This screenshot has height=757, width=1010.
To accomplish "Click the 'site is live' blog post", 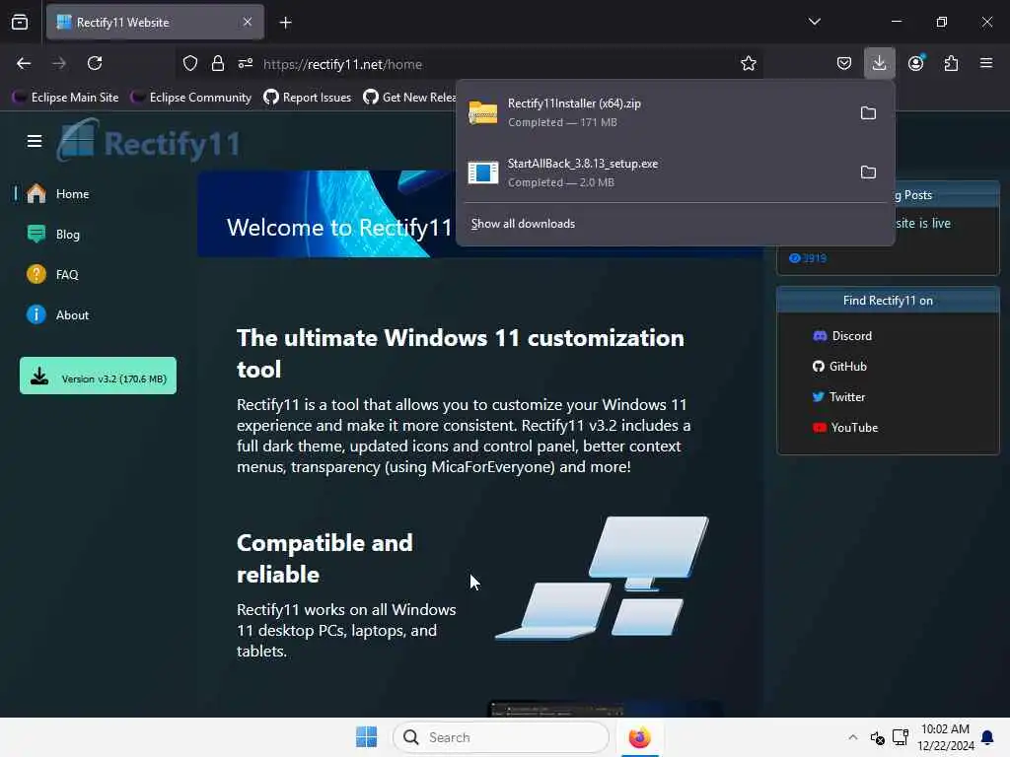I will (x=923, y=224).
